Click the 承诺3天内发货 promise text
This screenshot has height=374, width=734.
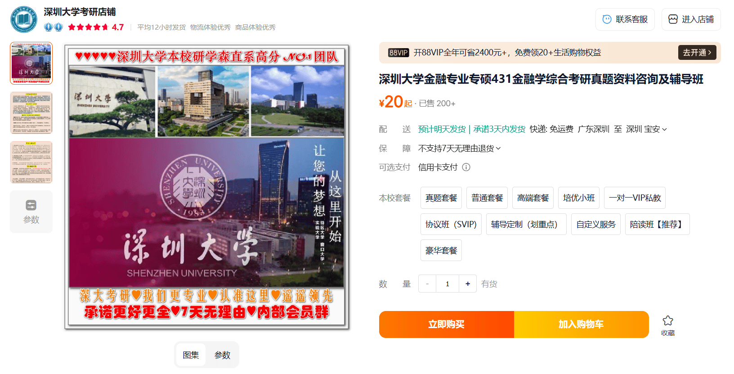(499, 129)
